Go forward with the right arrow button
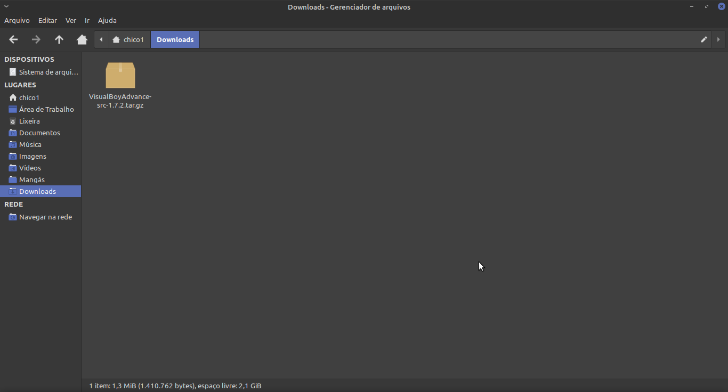Image resolution: width=728 pixels, height=392 pixels. 36,39
